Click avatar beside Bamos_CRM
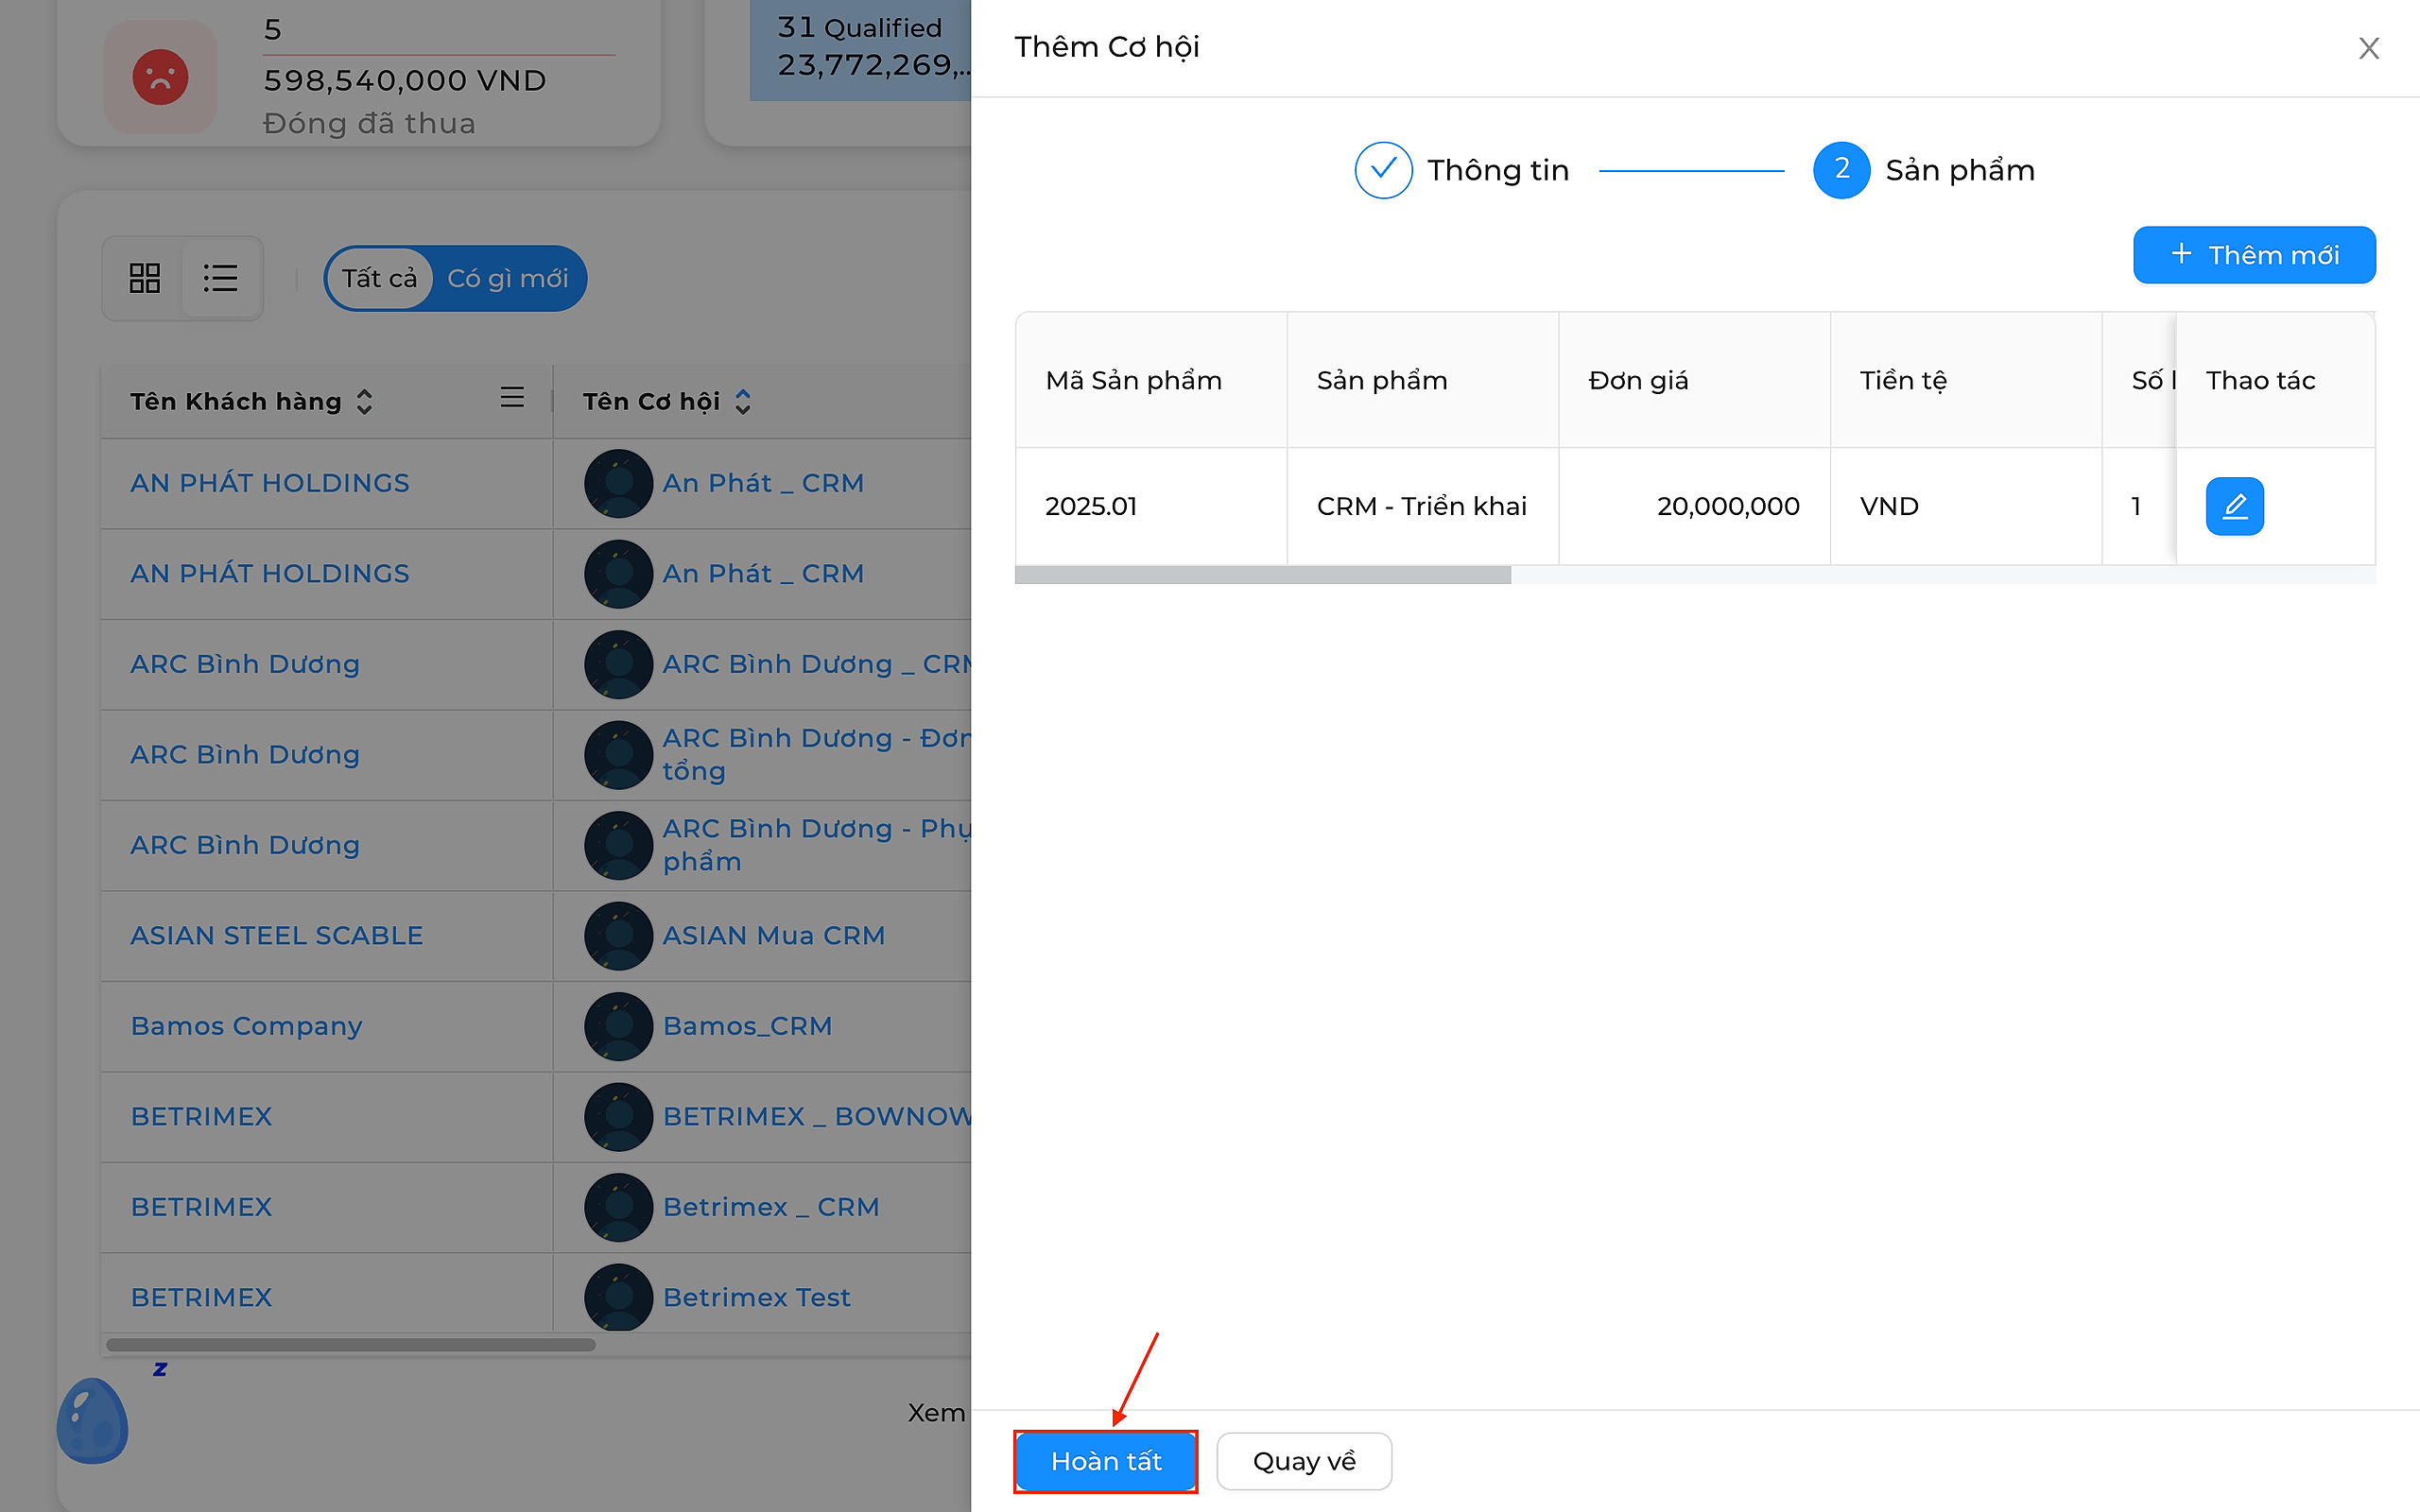This screenshot has width=2420, height=1512. pyautogui.click(x=619, y=1027)
